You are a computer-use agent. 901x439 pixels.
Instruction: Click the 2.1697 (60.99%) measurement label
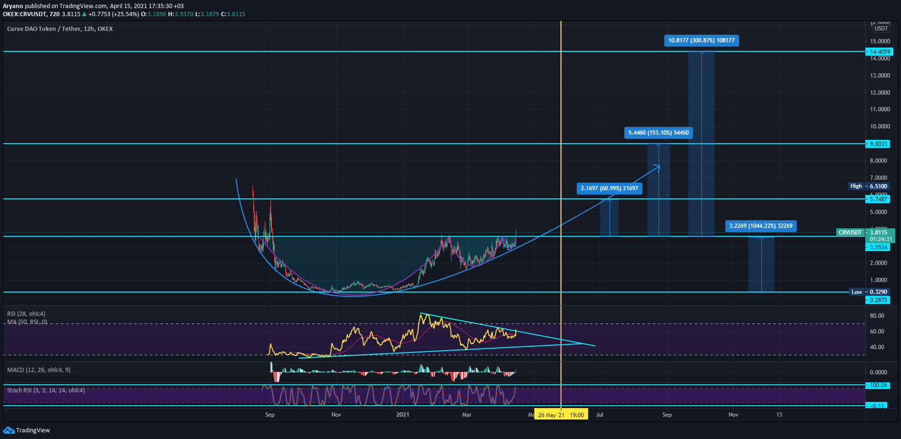(610, 188)
